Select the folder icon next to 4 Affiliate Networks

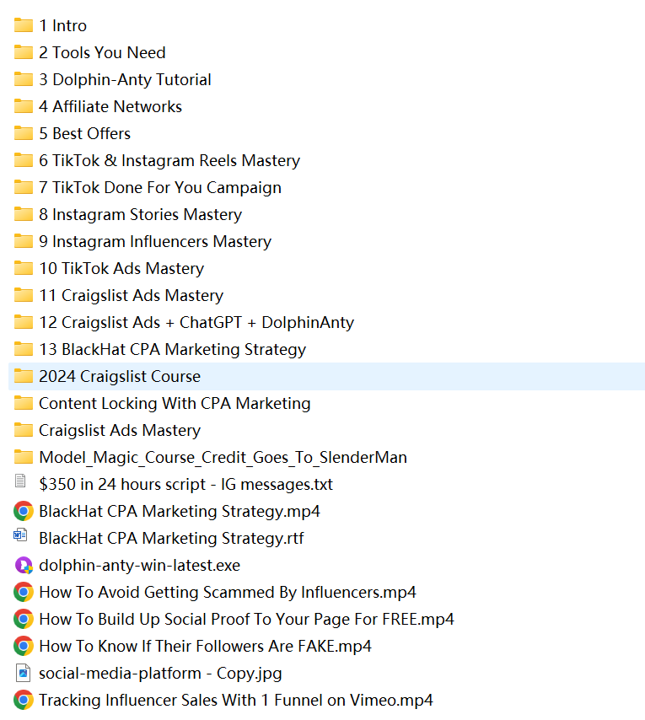(x=23, y=106)
